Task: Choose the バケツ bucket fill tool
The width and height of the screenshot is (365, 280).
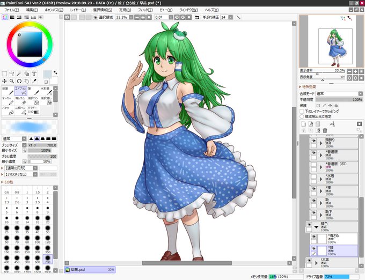Action: coord(8,110)
